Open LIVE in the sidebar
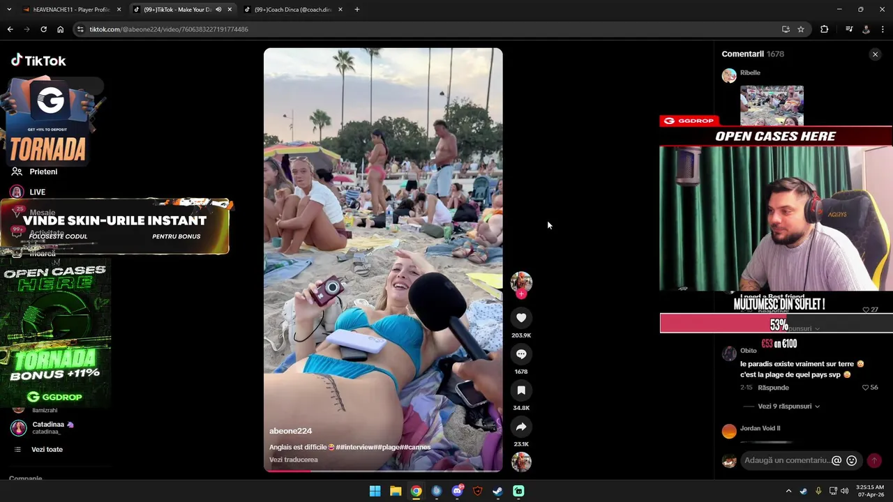Screen dimensions: 893x502 38,192
